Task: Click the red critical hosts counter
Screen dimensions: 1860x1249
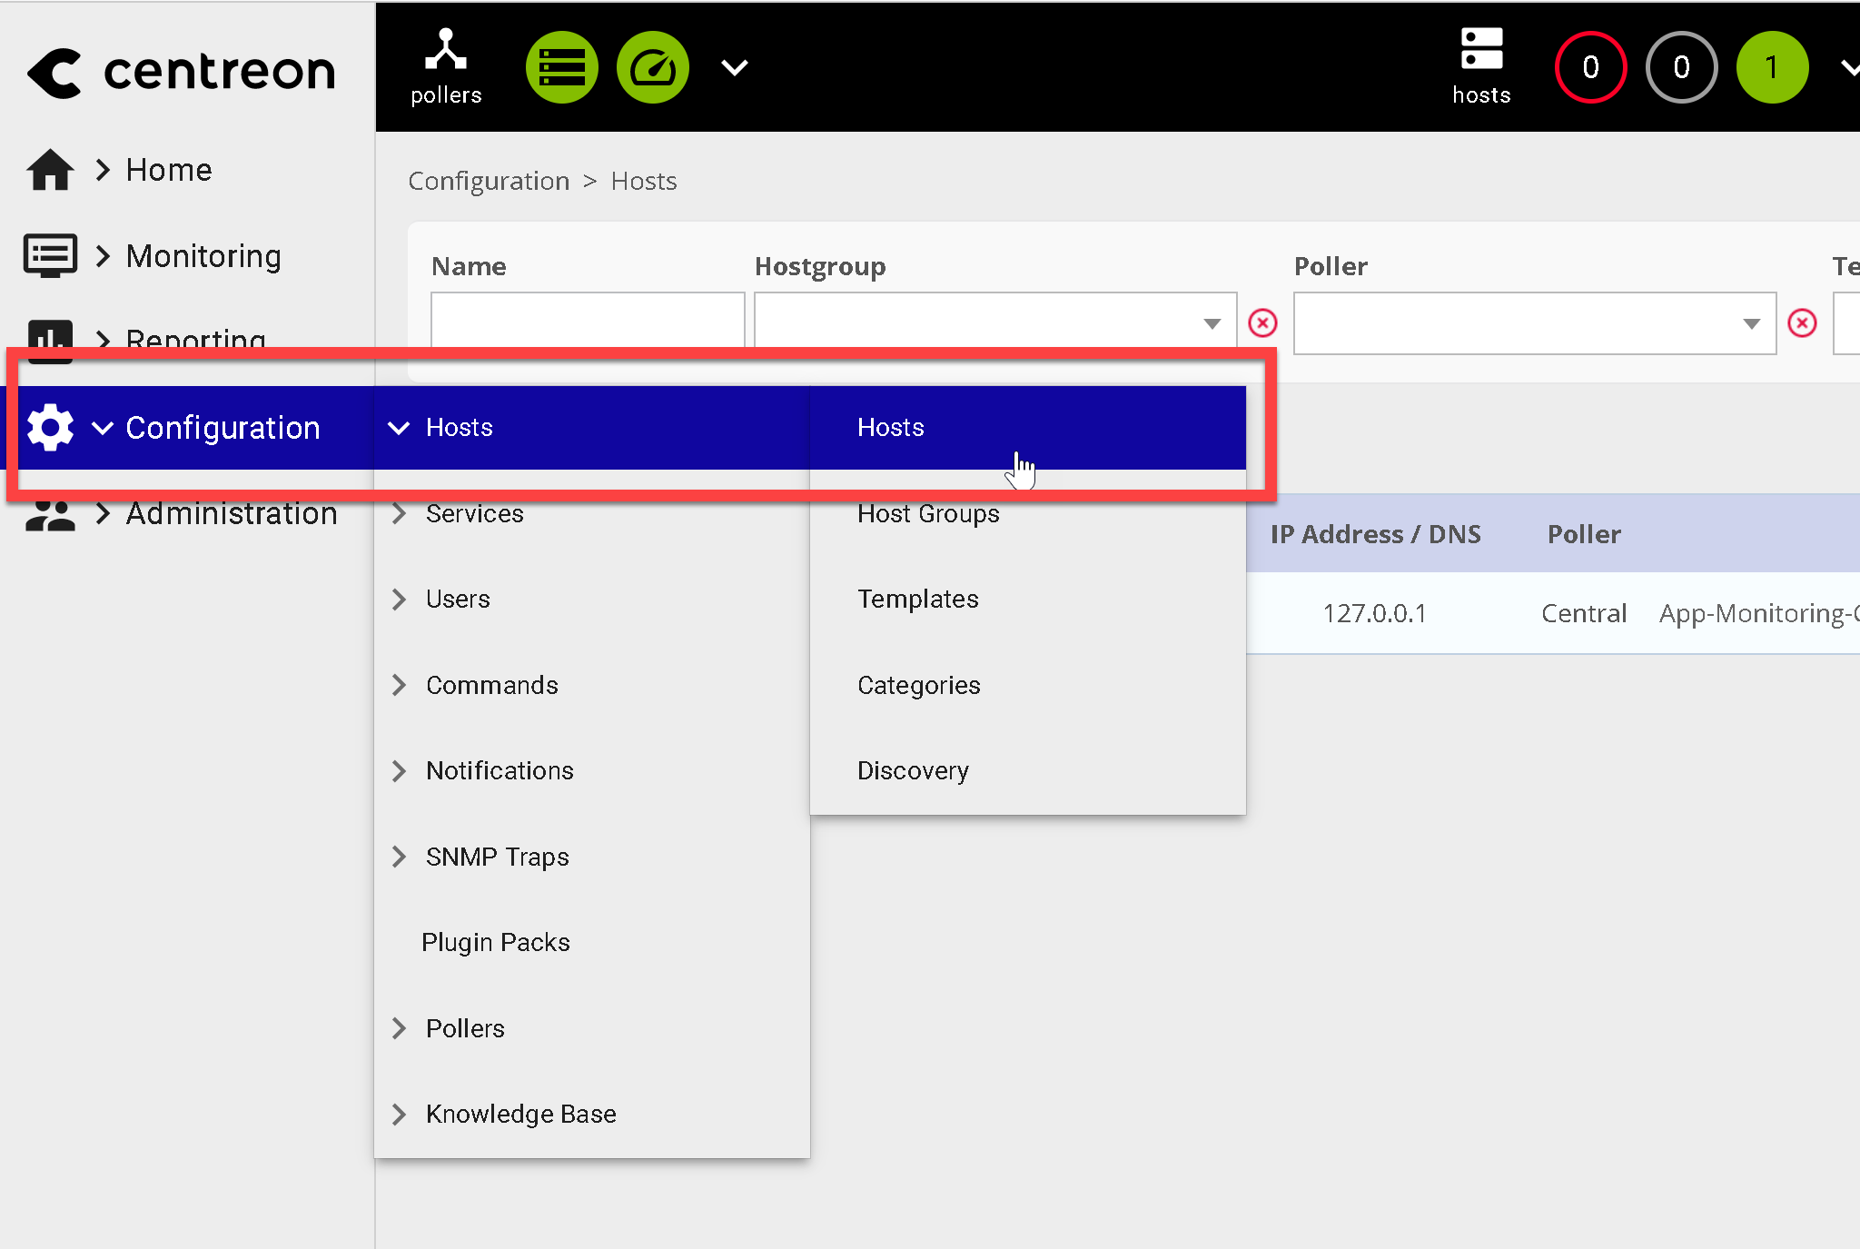Action: 1590,67
